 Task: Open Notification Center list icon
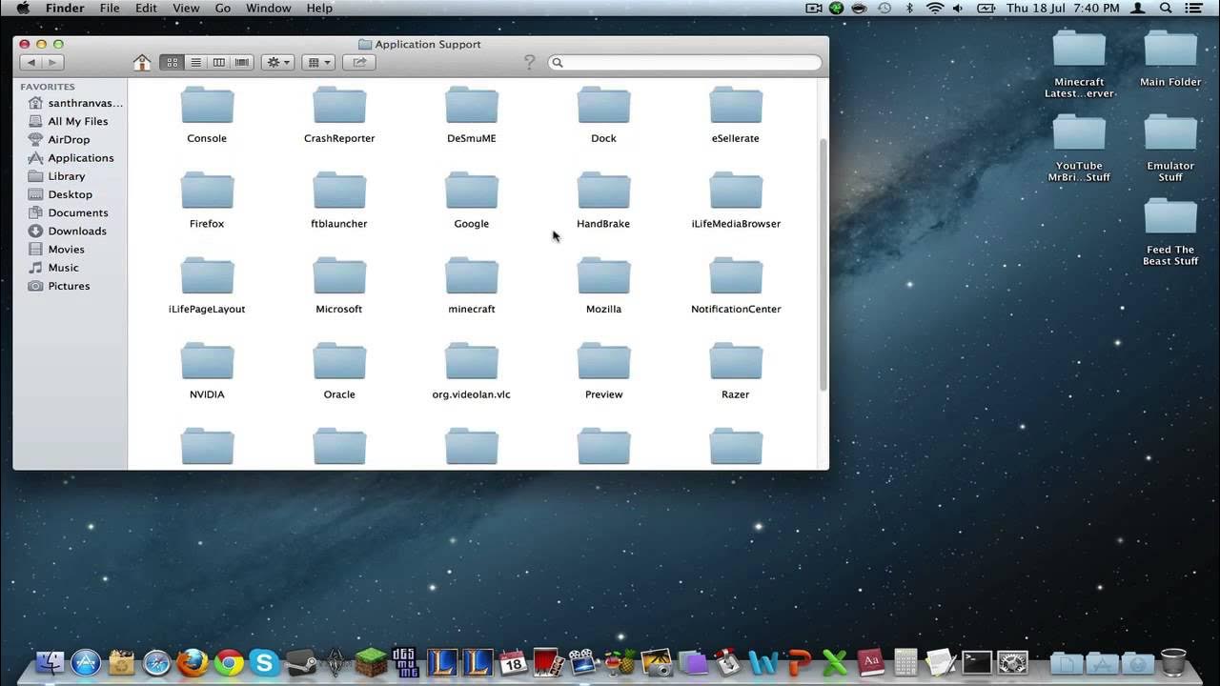pos(1195,8)
